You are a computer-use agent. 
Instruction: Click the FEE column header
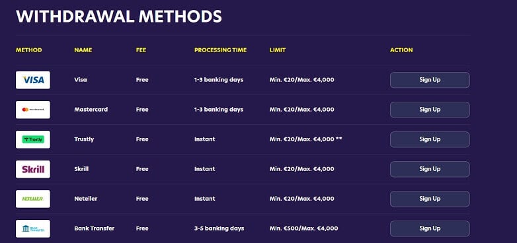(x=141, y=50)
